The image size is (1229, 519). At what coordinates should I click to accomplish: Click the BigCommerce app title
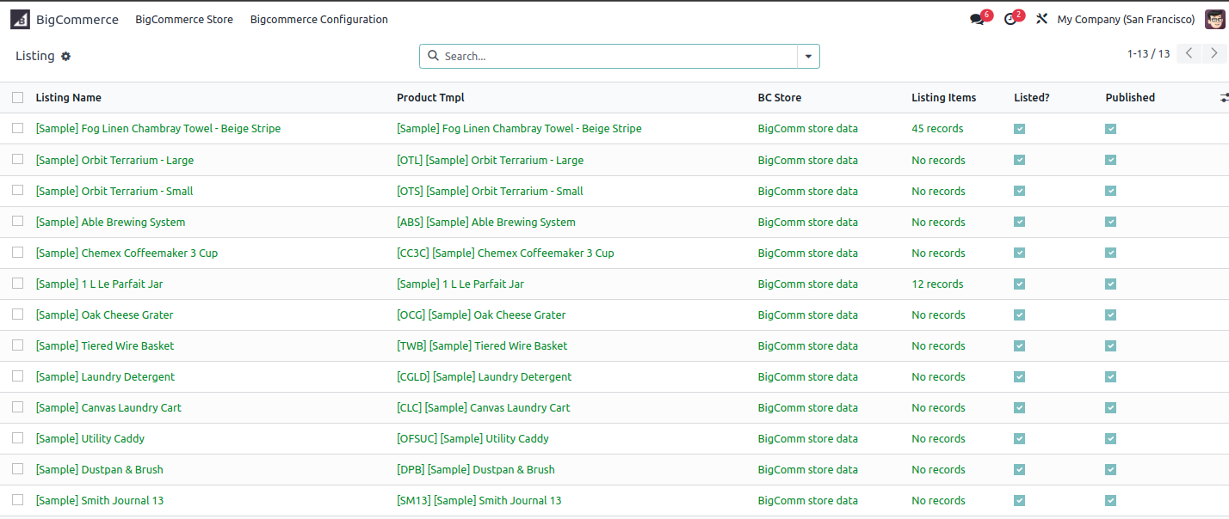tap(77, 20)
